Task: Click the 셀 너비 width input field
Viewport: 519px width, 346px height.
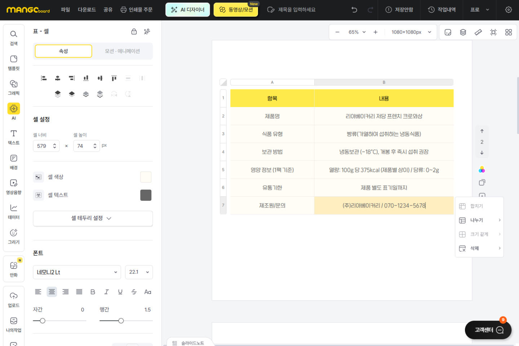Action: (43, 146)
